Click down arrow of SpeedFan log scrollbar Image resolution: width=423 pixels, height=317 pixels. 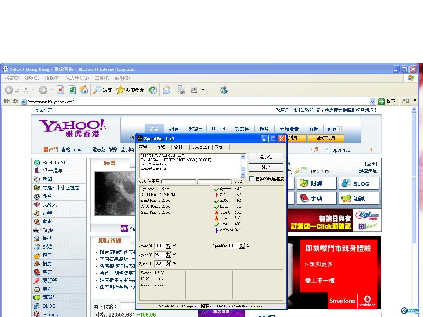click(243, 174)
